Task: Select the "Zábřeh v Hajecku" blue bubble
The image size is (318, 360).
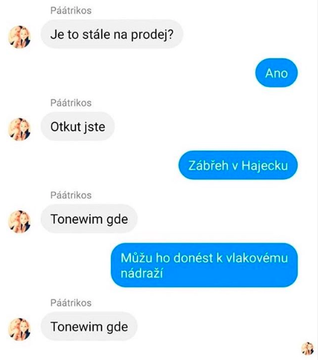Action: [238, 166]
